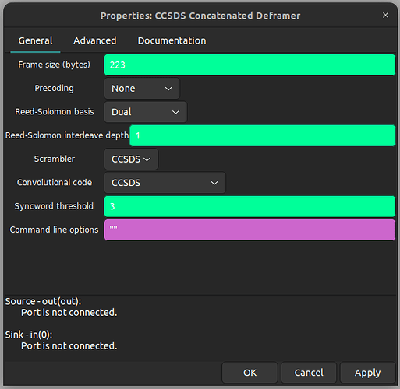Click the Convolutional code chevron arrow

214,183
